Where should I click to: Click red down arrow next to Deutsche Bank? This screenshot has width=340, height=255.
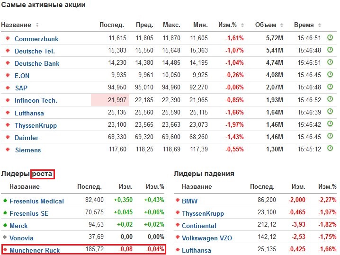[8, 63]
